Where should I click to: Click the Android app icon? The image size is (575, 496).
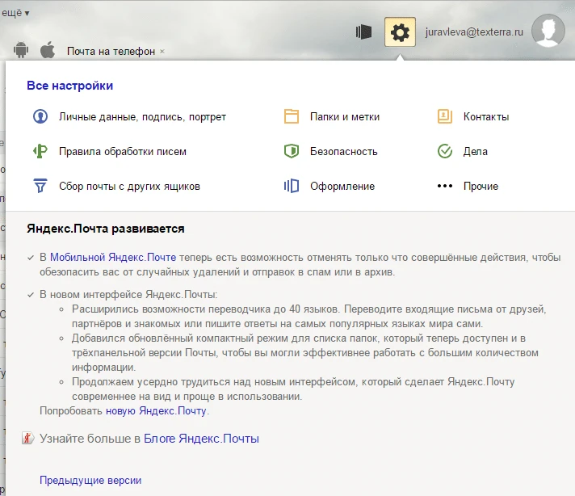coord(21,49)
